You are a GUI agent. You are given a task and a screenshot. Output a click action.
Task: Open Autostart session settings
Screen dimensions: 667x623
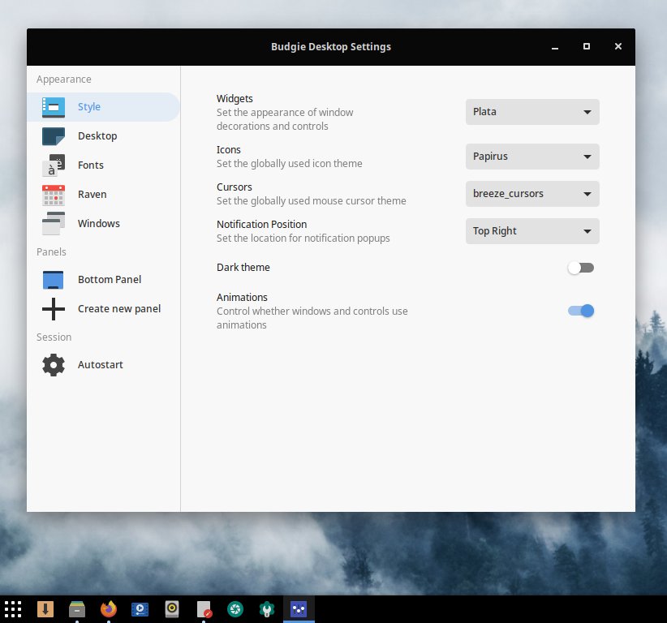101,365
